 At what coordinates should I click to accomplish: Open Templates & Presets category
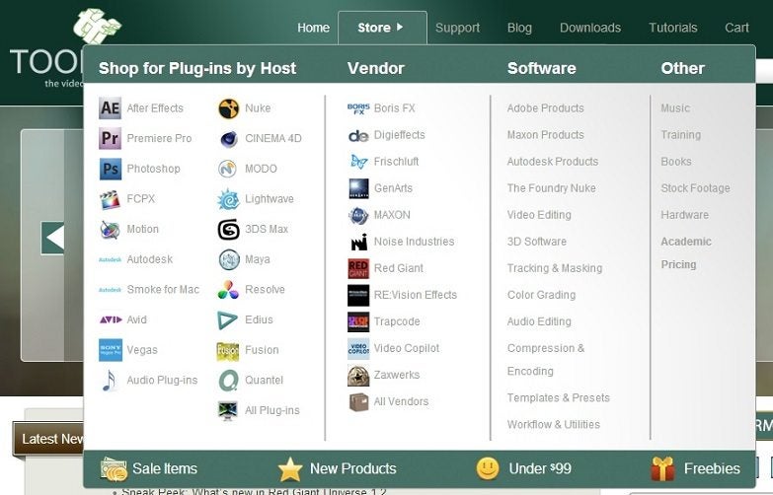pos(558,398)
